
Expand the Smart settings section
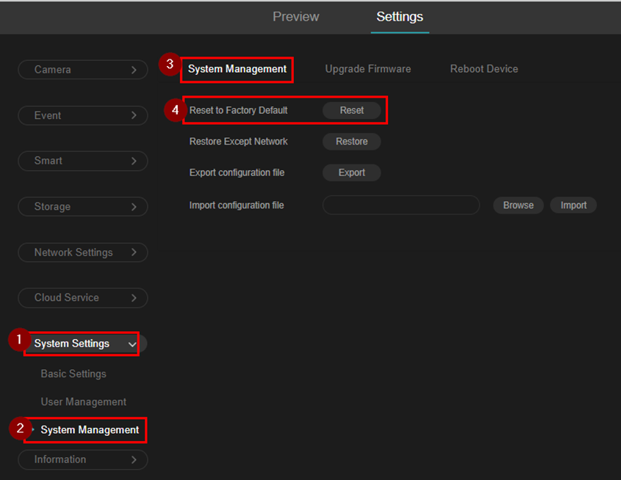pyautogui.click(x=82, y=161)
